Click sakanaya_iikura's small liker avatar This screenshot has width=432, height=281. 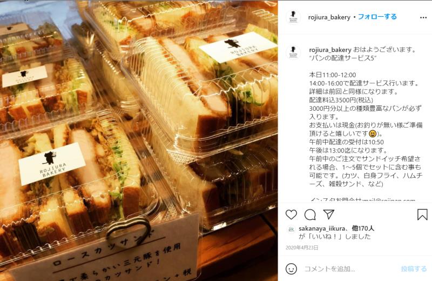[x=291, y=229]
